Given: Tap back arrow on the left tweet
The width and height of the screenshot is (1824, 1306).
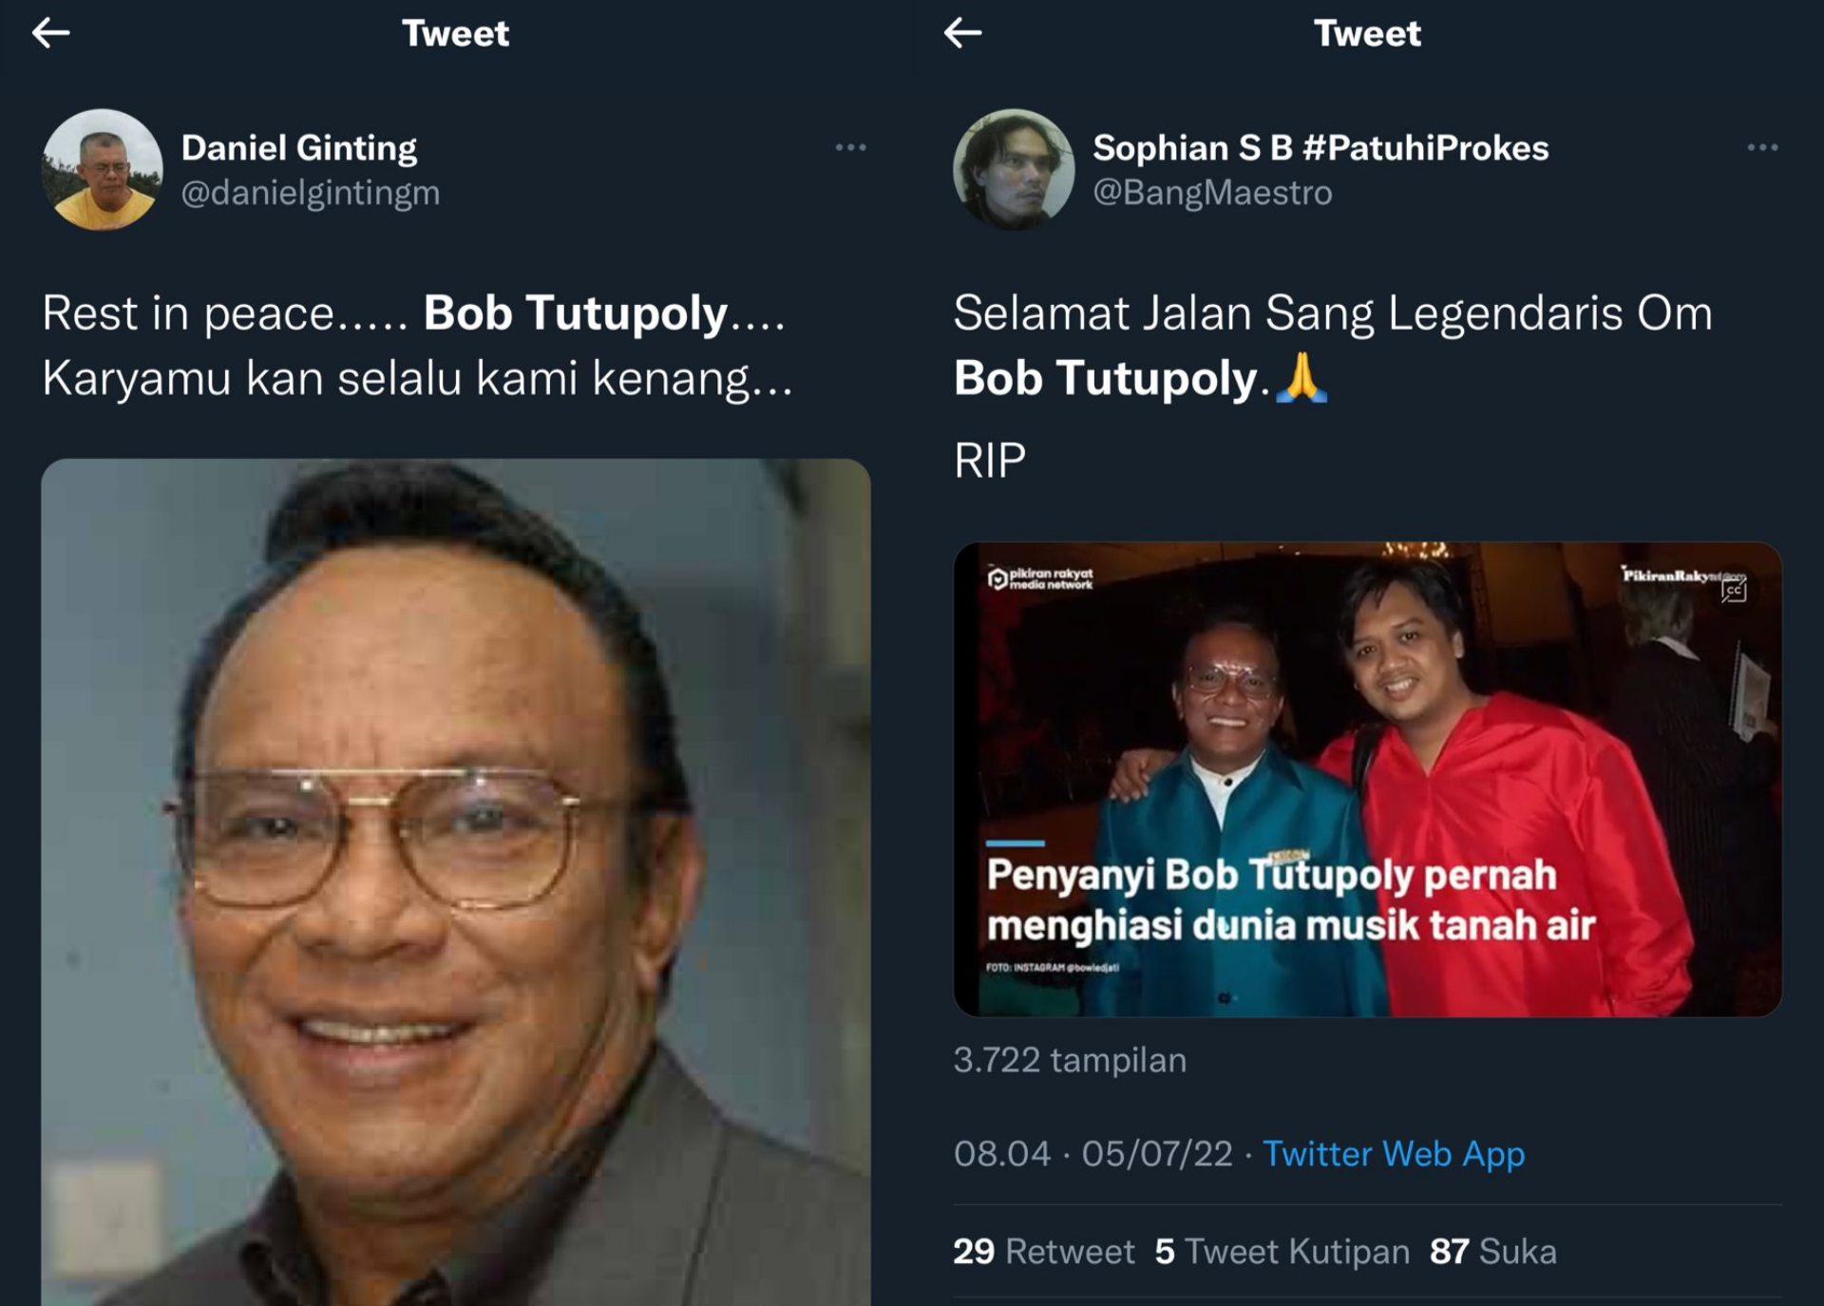Looking at the screenshot, I should coord(51,33).
